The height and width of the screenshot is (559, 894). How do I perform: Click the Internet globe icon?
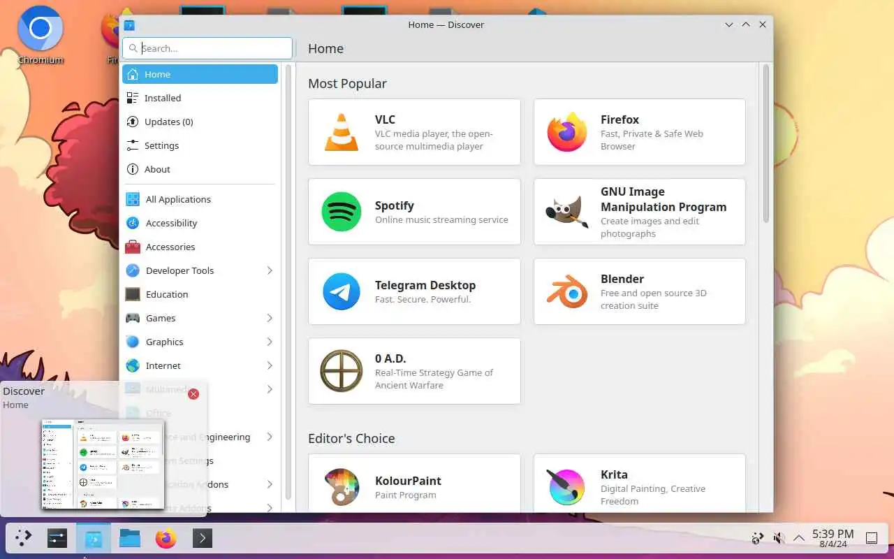point(133,365)
